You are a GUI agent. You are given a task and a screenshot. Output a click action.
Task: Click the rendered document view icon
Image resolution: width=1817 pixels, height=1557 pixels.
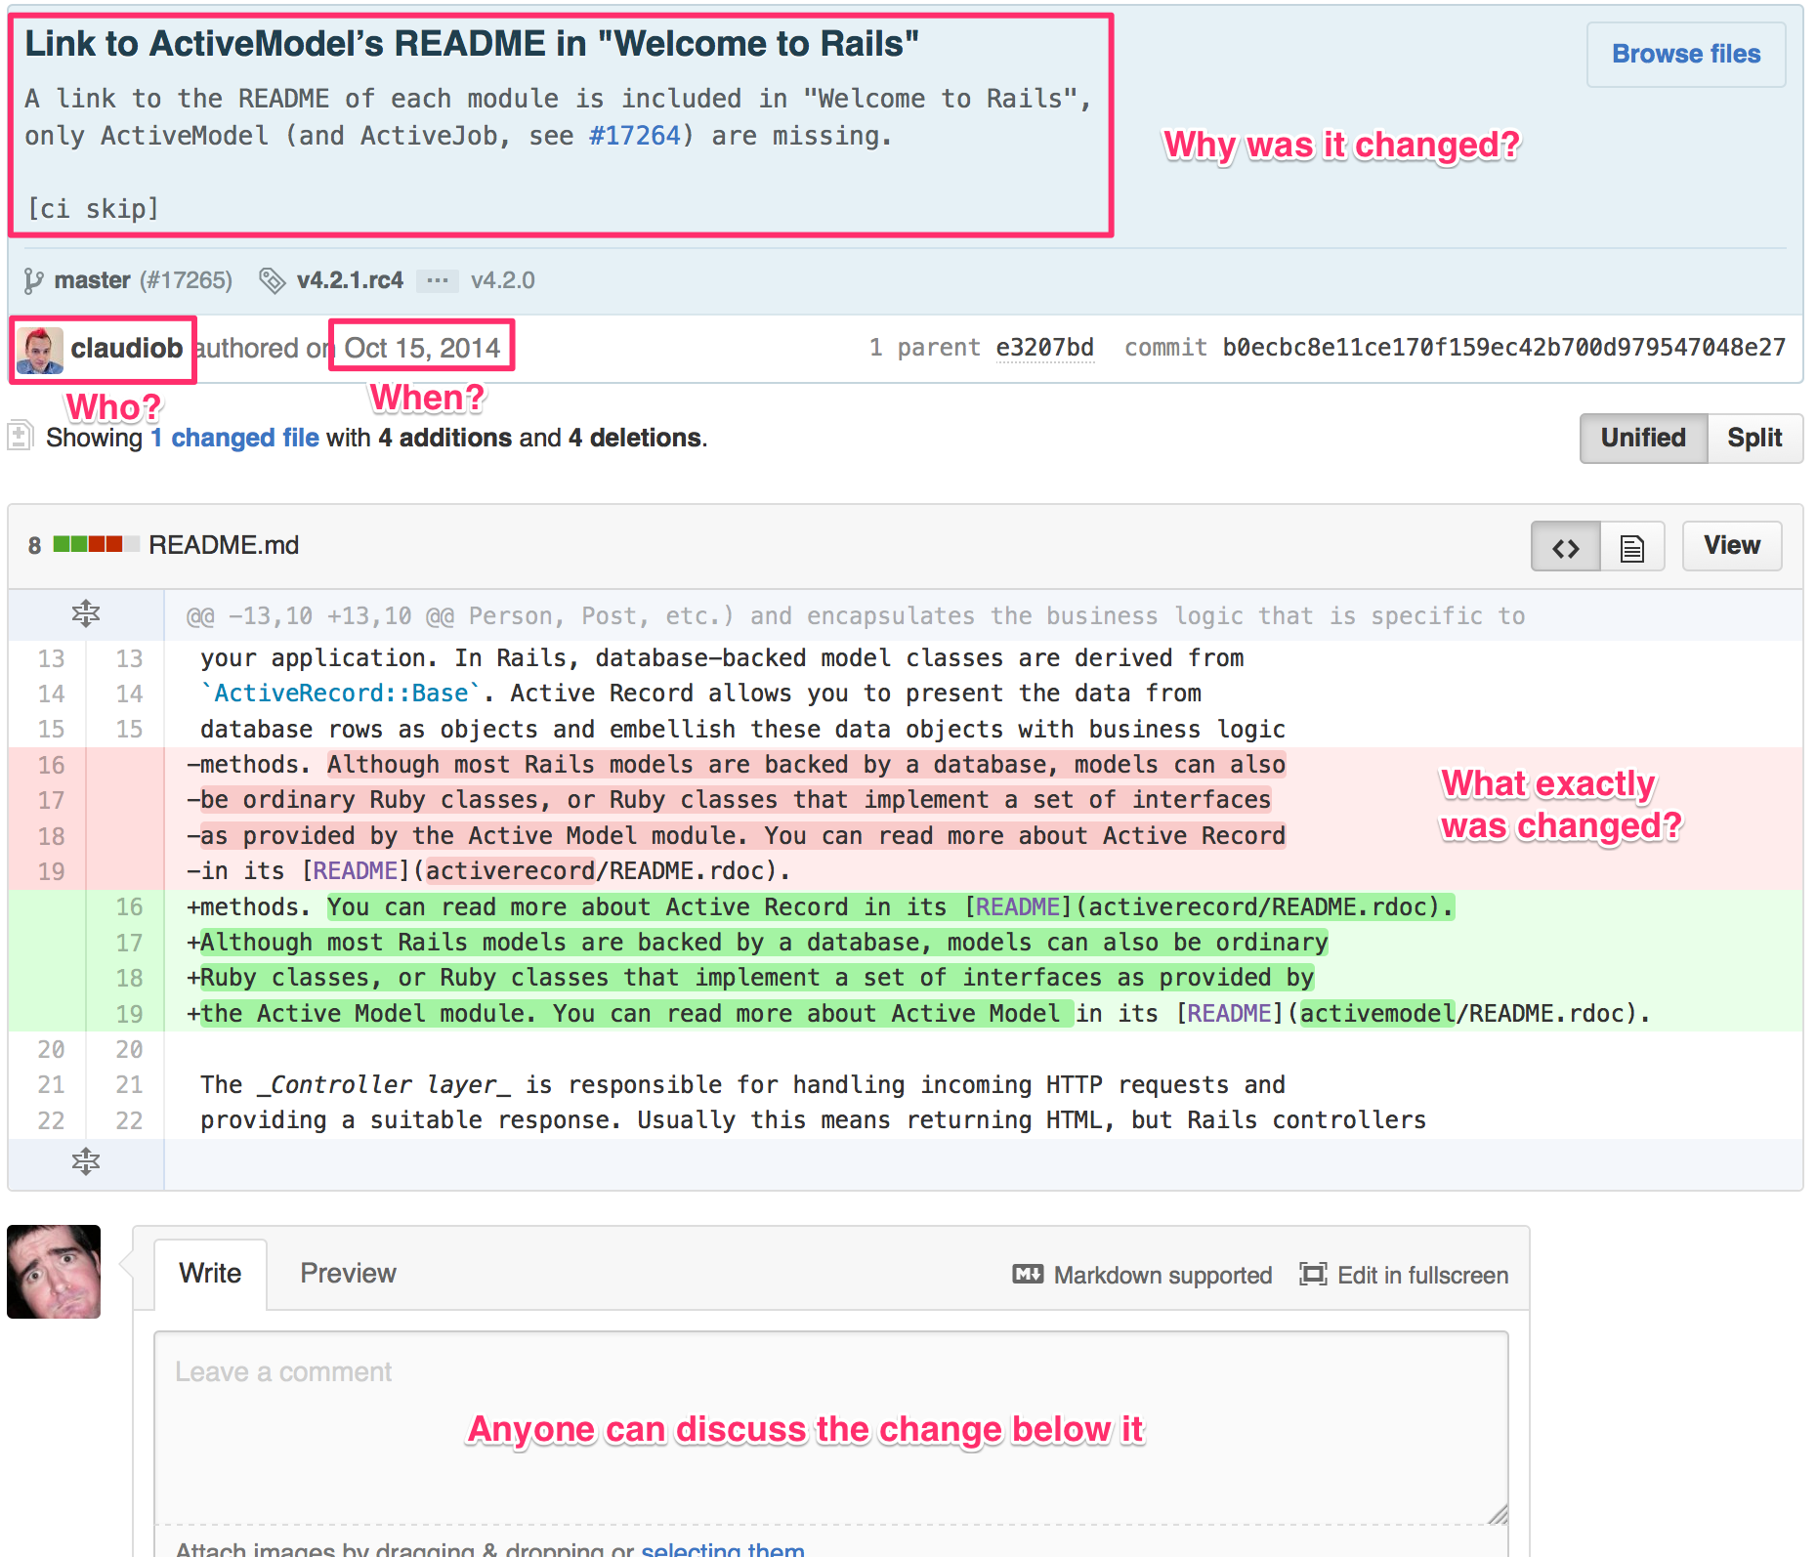(x=1632, y=546)
